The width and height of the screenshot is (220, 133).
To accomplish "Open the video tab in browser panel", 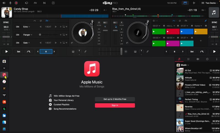I will [198, 59].
